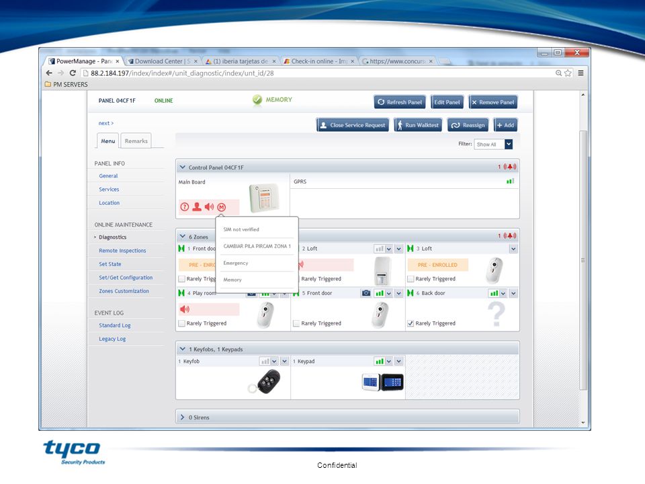Toggle Rarely Triggered checkbox for zone 6 Back door
The image size is (645, 484).
tap(411, 323)
